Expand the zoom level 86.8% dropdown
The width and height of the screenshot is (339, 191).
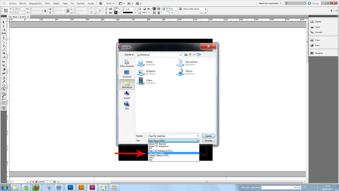[114, 3]
